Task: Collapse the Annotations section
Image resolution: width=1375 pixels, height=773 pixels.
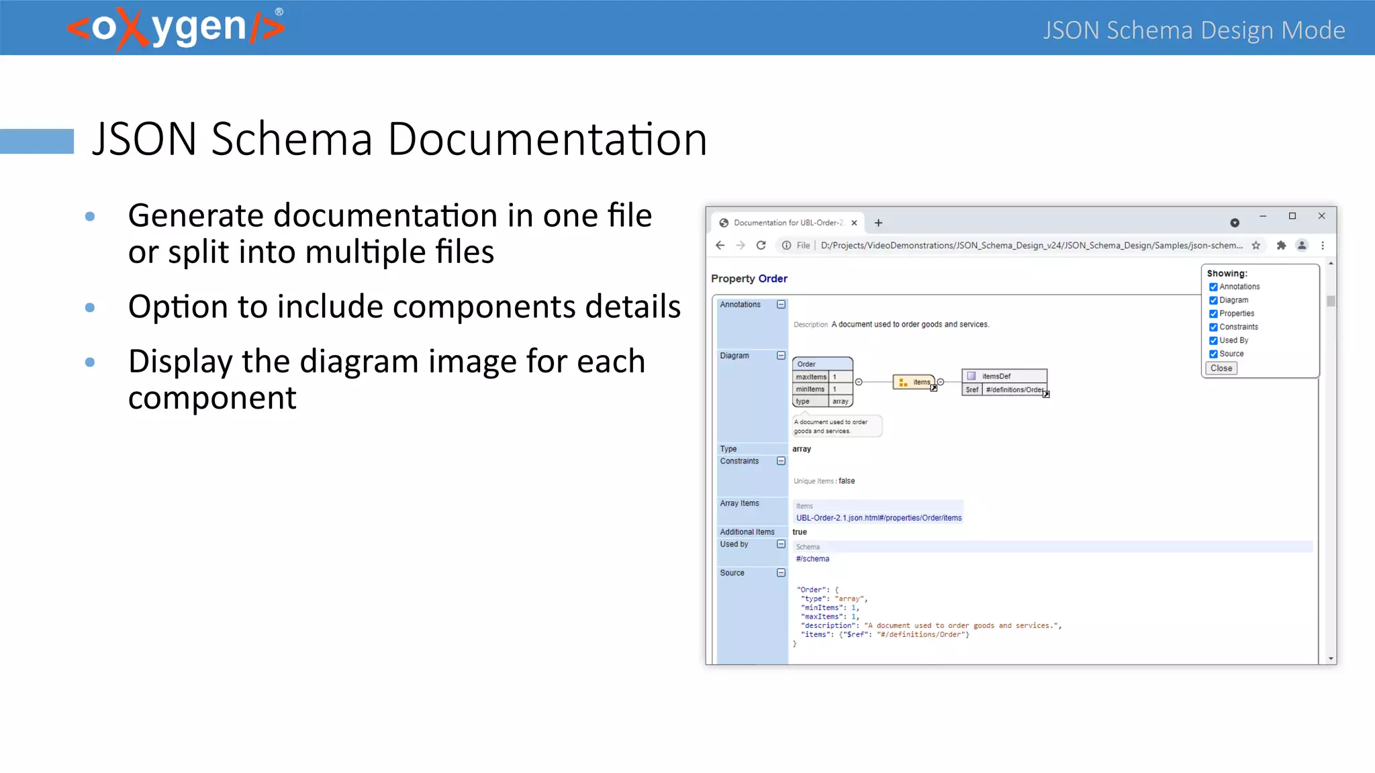Action: 781,305
